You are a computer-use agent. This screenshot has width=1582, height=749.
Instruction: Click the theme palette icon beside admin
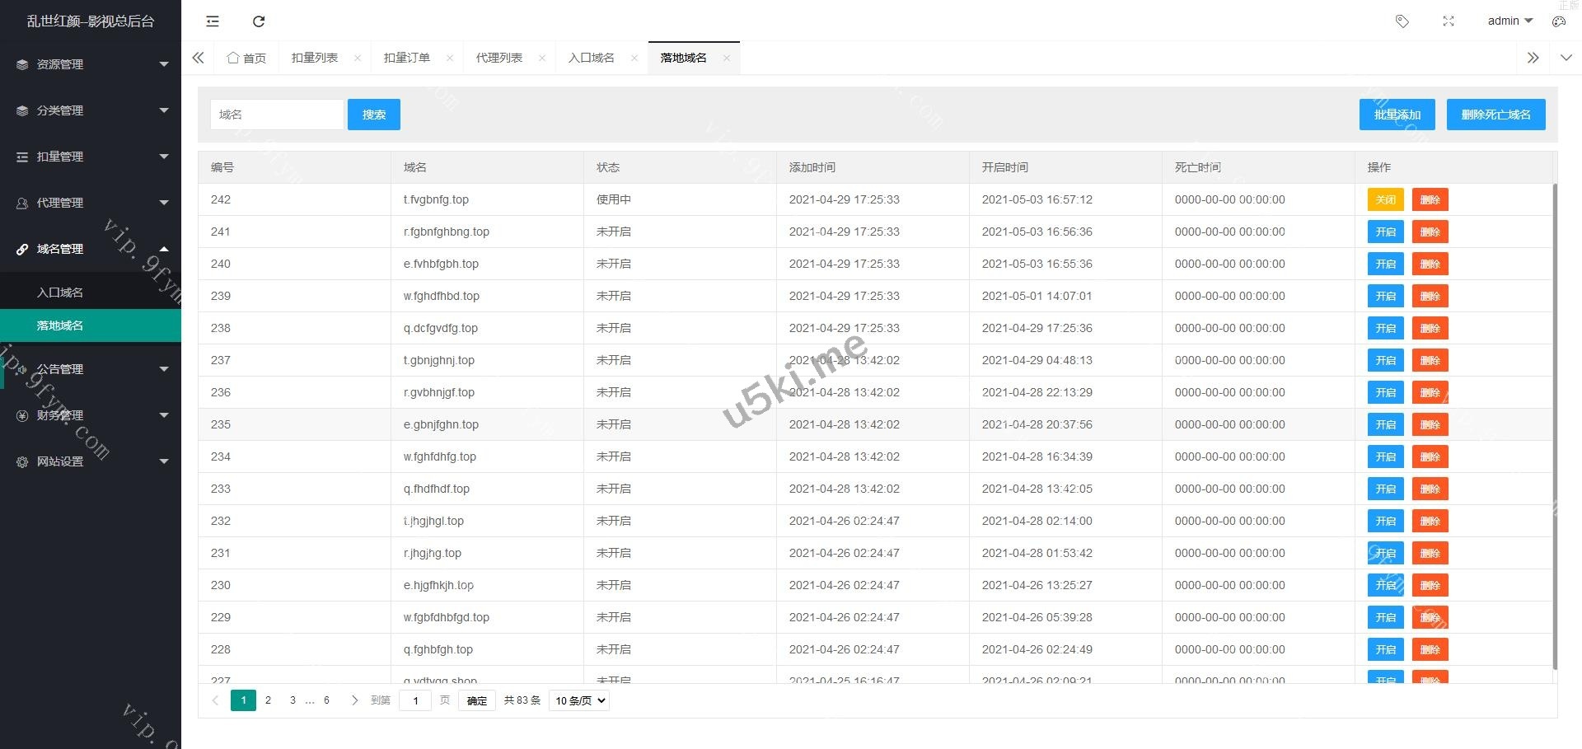pyautogui.click(x=1559, y=21)
